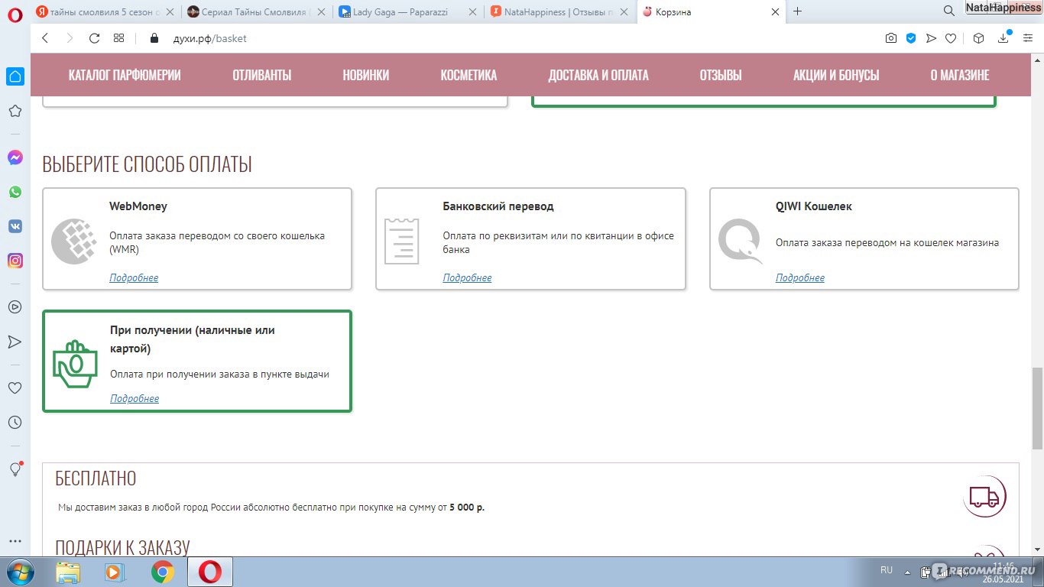The height and width of the screenshot is (587, 1044).
Task: Click the delivery truck icon in БЕСПЛАТНО block
Action: click(984, 497)
